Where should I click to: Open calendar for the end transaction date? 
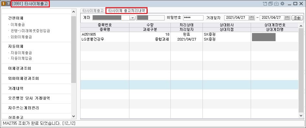pyautogui.click(x=287, y=18)
